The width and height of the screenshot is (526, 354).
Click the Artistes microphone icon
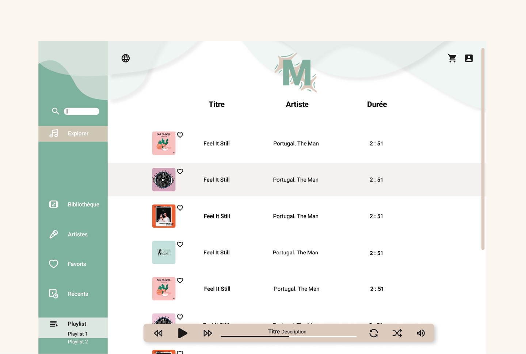pyautogui.click(x=54, y=234)
